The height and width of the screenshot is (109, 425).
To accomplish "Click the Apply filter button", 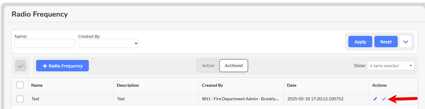I will click(360, 42).
